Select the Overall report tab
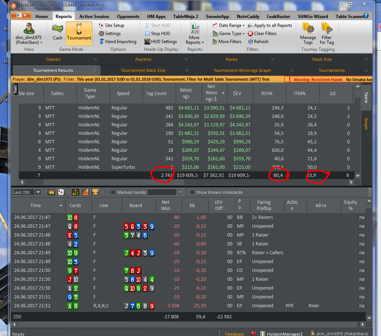This screenshot has height=336, width=381. pos(53,59)
